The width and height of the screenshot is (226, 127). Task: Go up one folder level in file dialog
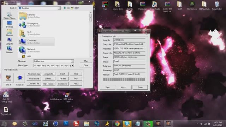68,8
